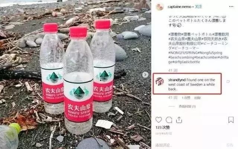This screenshot has height=149, width=238.
Task: Open comment bubble icon under post
Action: [x=169, y=120]
